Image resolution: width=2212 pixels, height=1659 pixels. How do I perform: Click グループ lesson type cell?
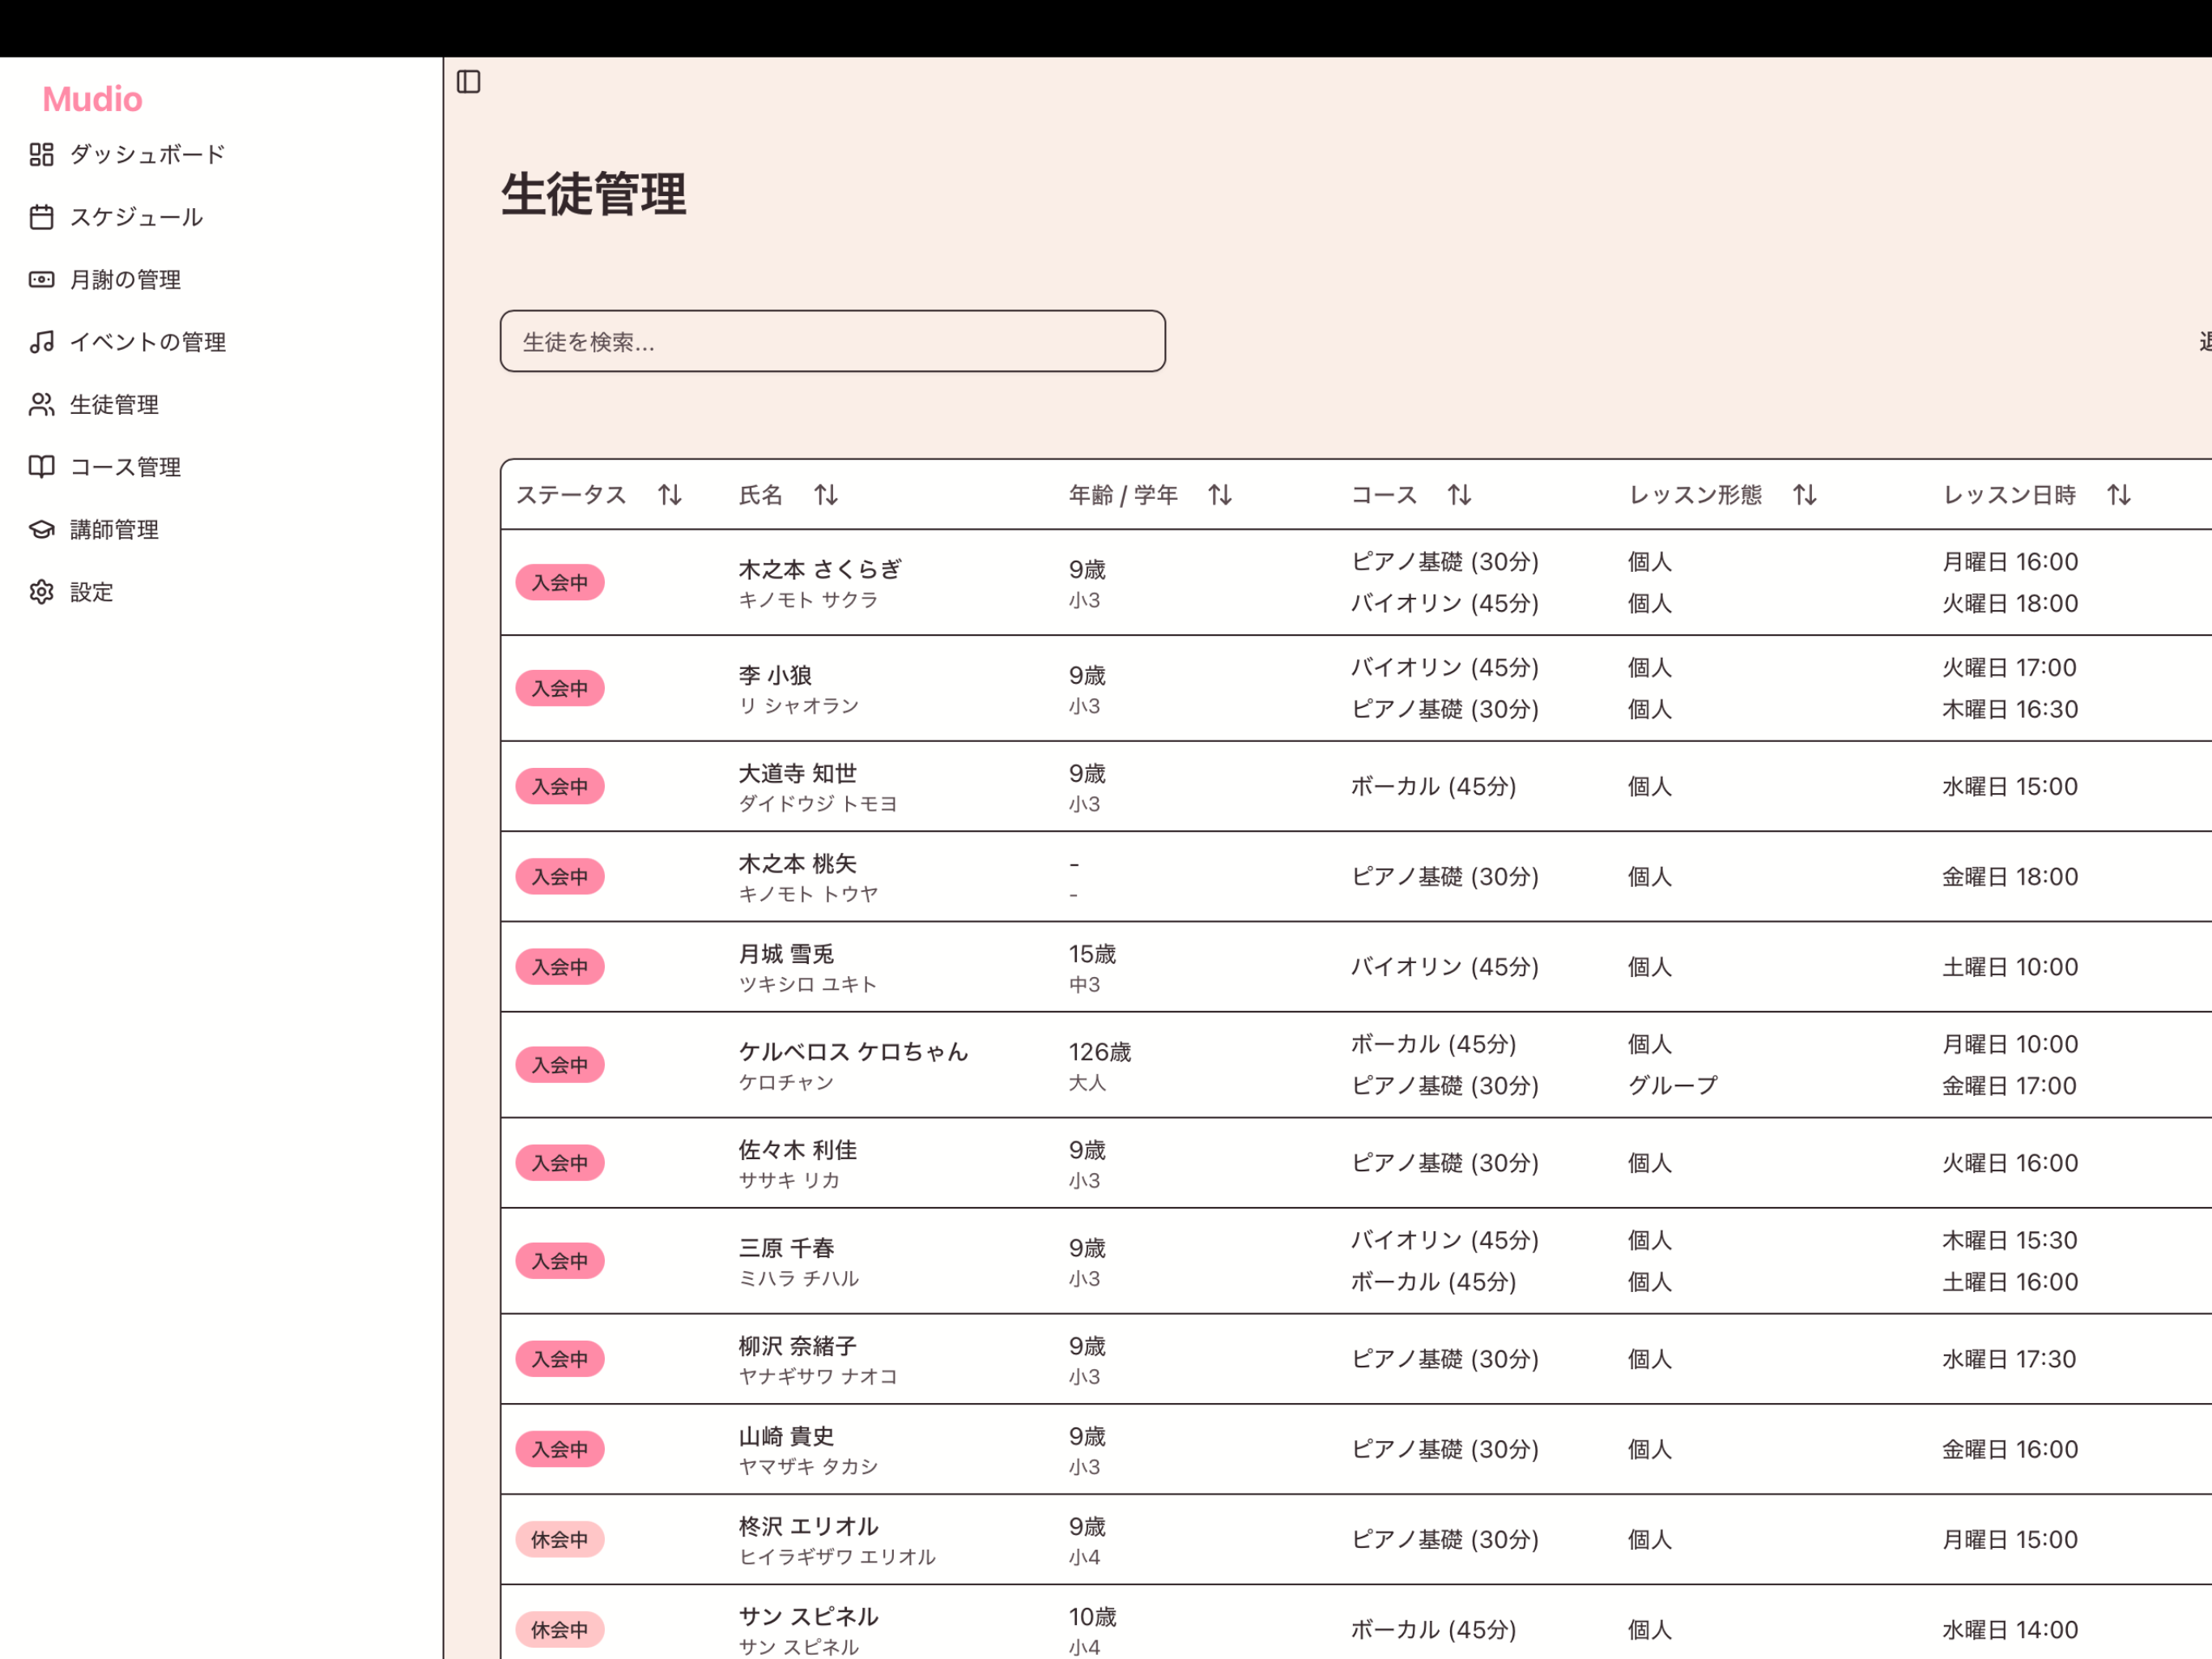pyautogui.click(x=1673, y=1085)
